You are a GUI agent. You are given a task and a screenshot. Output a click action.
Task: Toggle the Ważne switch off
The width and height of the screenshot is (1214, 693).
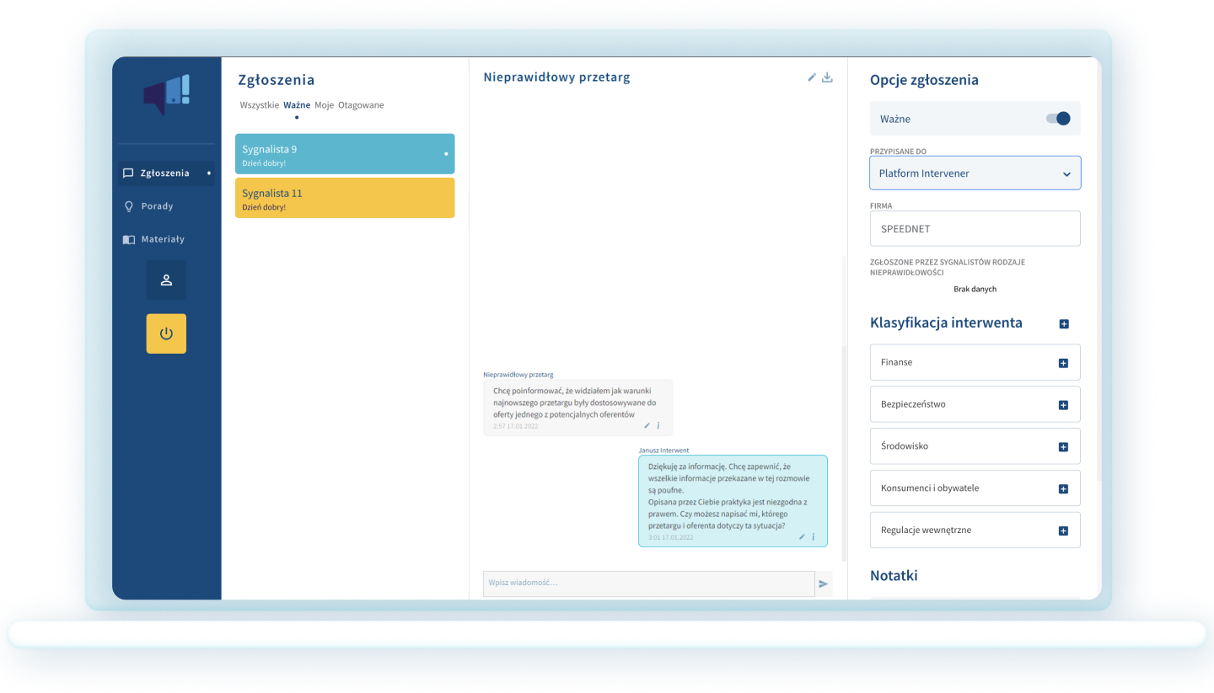[1058, 119]
